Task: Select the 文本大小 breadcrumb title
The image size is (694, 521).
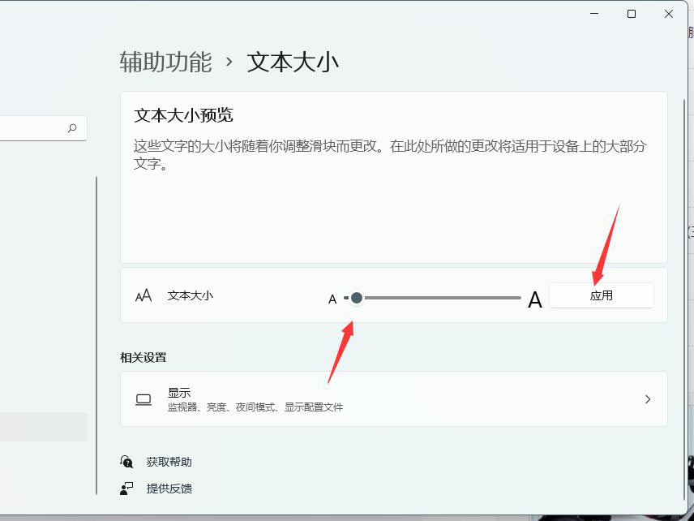Action: click(x=293, y=61)
